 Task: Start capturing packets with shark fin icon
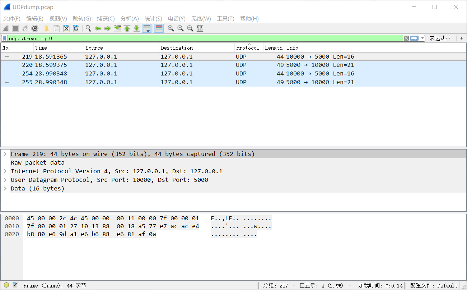(6, 28)
